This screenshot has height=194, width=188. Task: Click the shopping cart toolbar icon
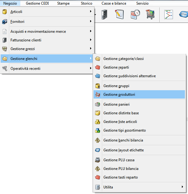[x=150, y=15]
